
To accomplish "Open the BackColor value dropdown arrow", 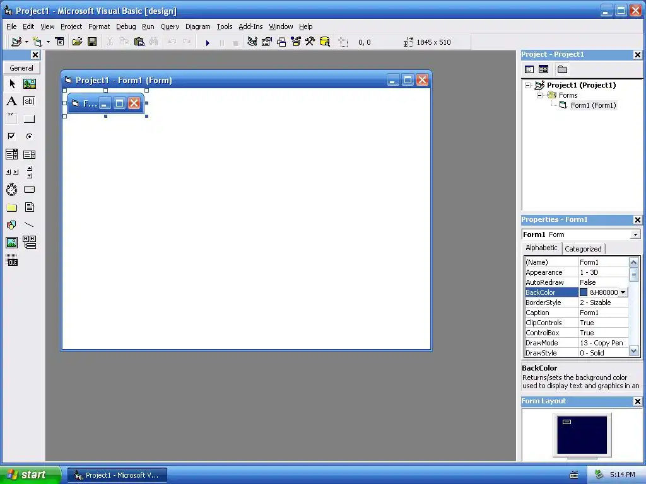I will [x=623, y=292].
